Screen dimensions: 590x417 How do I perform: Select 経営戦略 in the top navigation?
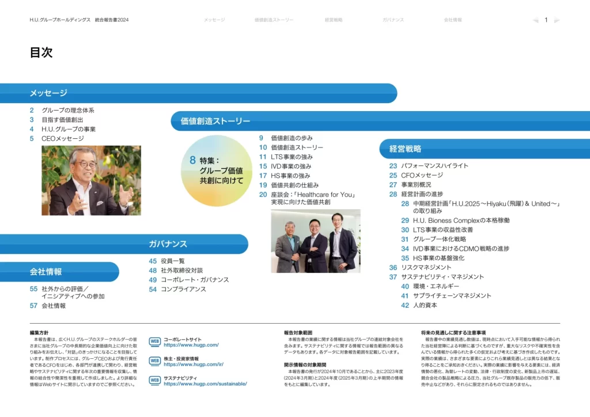pos(334,20)
